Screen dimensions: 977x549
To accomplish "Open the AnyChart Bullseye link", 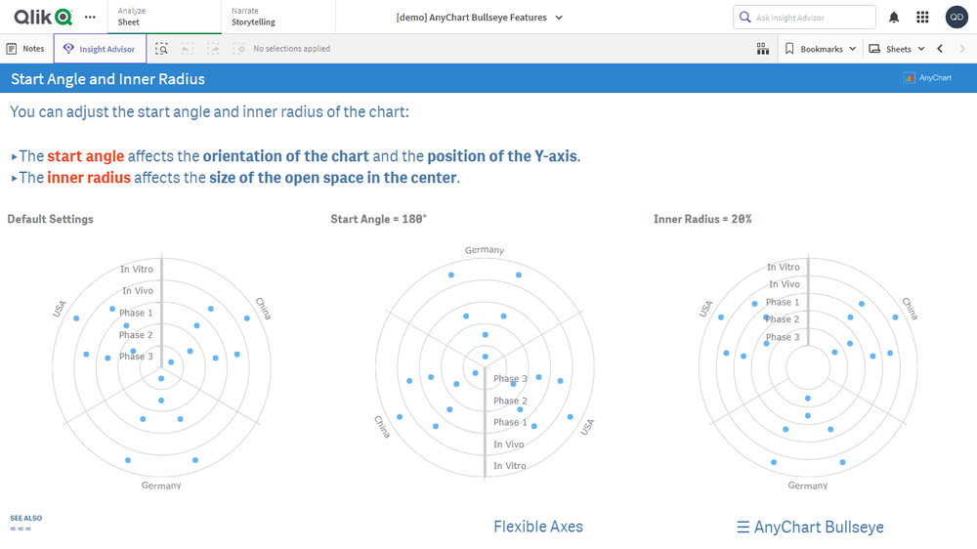I will (810, 528).
